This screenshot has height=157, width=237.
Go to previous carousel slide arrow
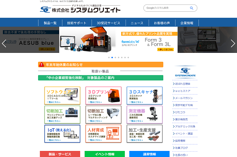pos(4,43)
